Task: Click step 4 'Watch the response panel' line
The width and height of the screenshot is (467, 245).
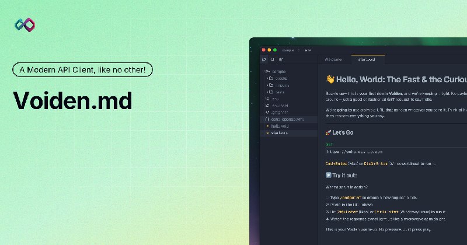Action: tap(386, 219)
